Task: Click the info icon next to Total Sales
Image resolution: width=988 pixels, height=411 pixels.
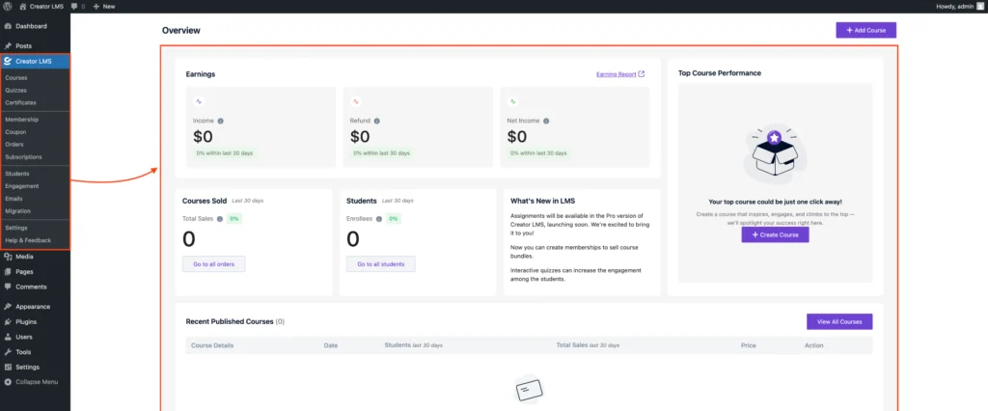Action: click(x=220, y=219)
